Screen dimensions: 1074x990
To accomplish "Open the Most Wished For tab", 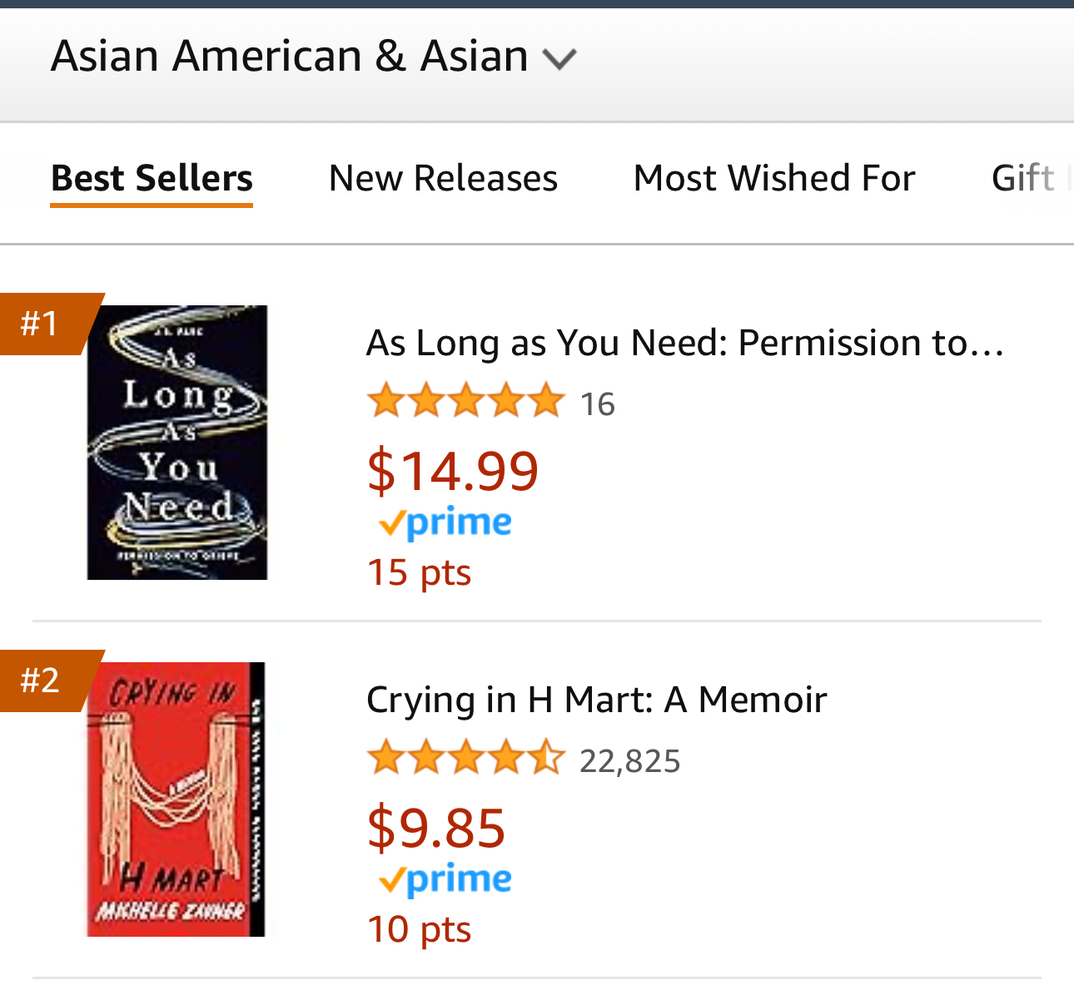I will [x=774, y=178].
